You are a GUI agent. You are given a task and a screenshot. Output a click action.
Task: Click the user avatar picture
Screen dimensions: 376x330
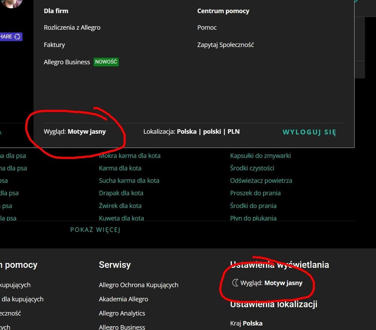pyautogui.click(x=12, y=3)
